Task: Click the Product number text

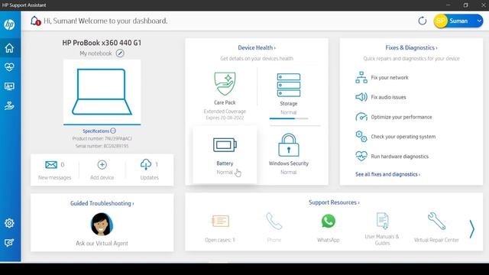Action: (x=102, y=138)
